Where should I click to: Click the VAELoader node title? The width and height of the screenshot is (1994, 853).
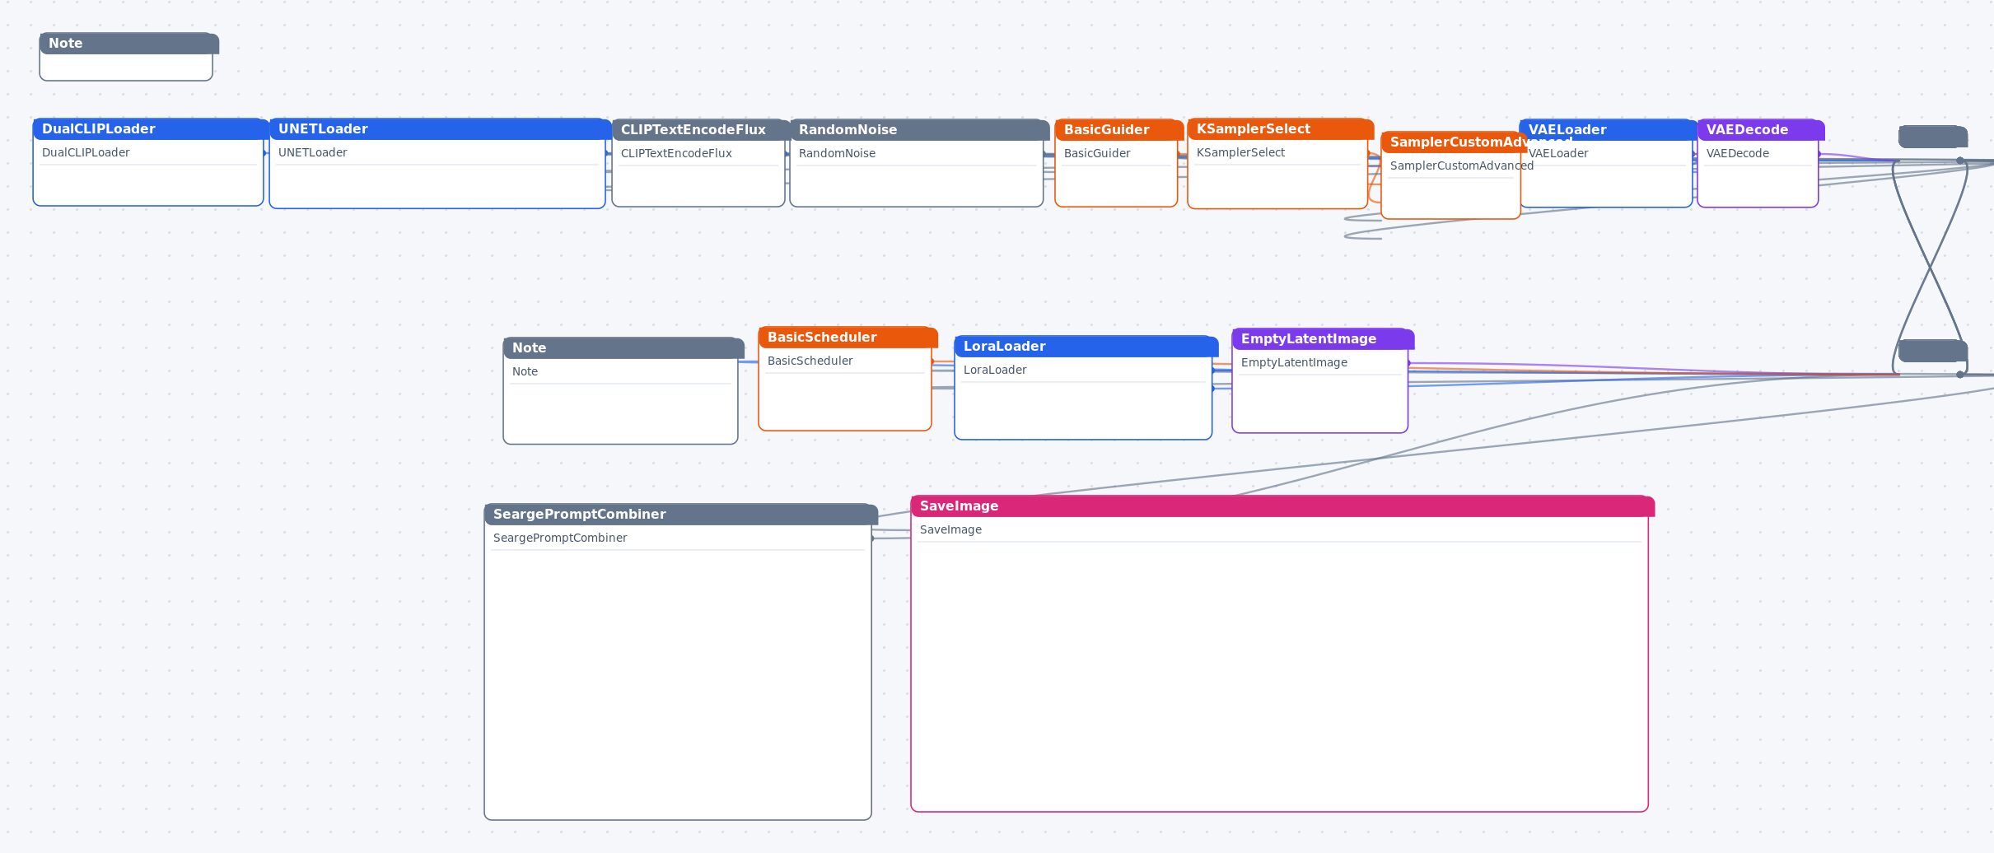1609,130
